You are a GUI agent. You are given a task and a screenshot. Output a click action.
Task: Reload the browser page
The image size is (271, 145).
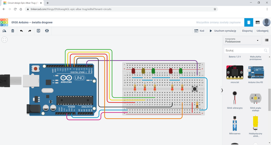pyautogui.click(x=15, y=9)
